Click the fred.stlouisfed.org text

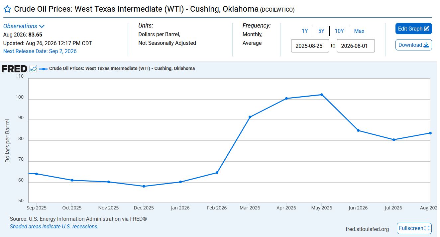point(367,229)
